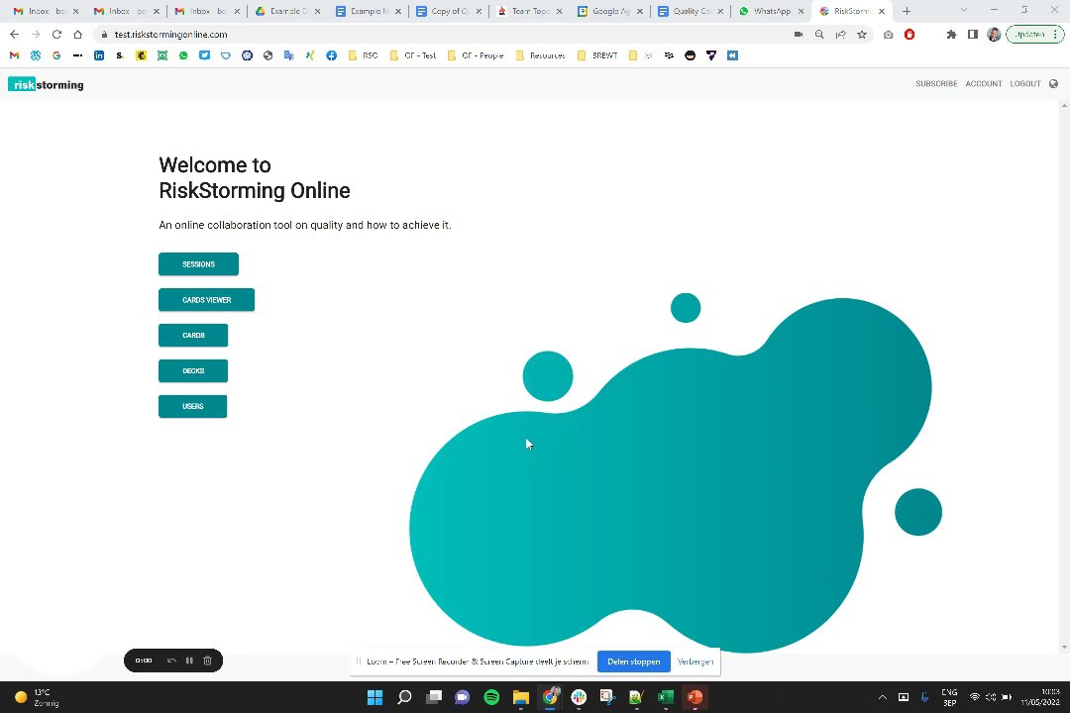The width and height of the screenshot is (1070, 713).
Task: Click the taskbar weather widget
Action: pos(38,697)
